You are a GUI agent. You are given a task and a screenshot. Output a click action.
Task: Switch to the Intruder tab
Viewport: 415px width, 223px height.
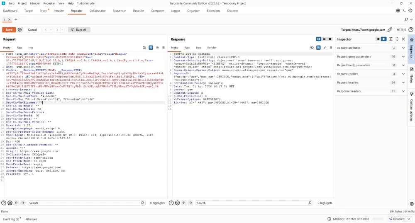[x=59, y=10]
